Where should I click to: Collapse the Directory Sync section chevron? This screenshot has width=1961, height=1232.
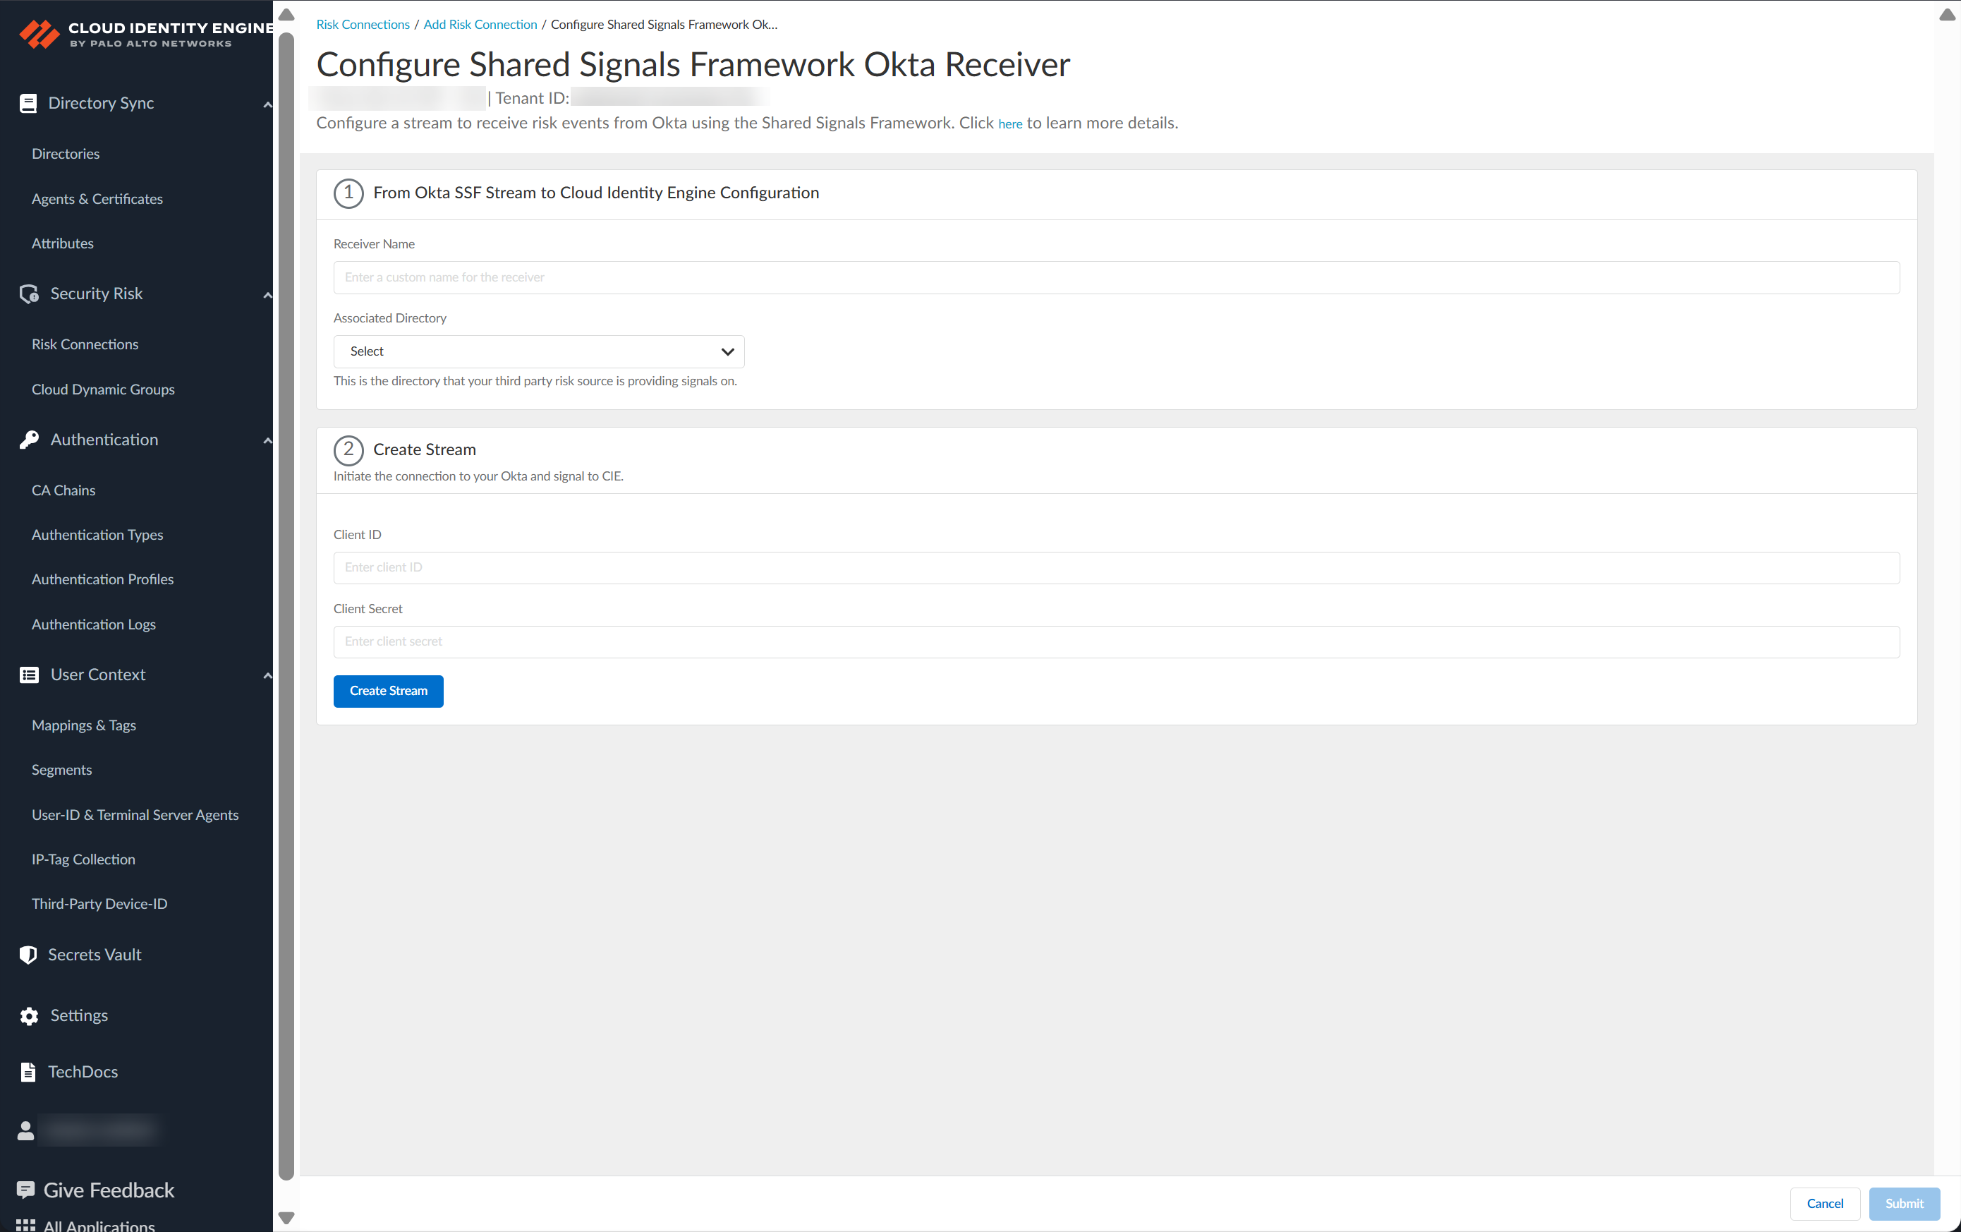pyautogui.click(x=267, y=104)
